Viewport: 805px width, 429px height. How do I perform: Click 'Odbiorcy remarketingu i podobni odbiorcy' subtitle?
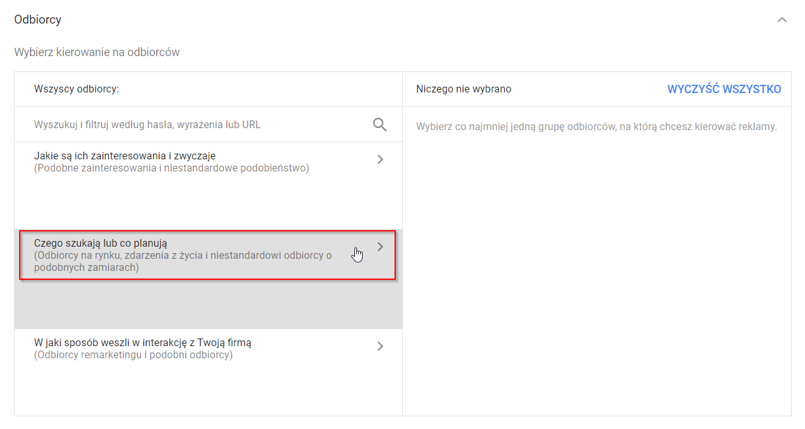pyautogui.click(x=133, y=355)
